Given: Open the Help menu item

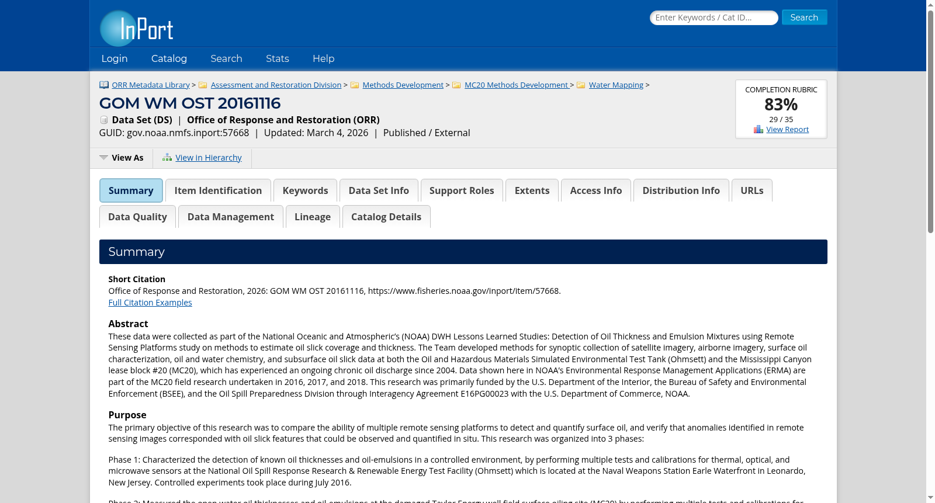Looking at the screenshot, I should (324, 58).
